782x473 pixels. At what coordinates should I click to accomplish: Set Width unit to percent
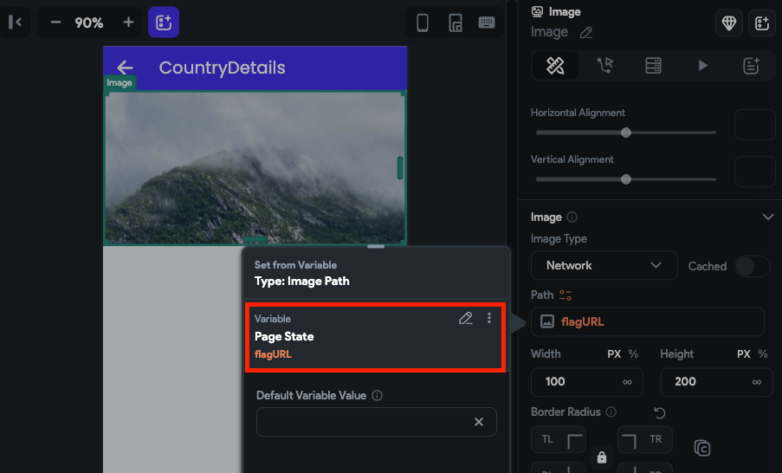click(633, 354)
